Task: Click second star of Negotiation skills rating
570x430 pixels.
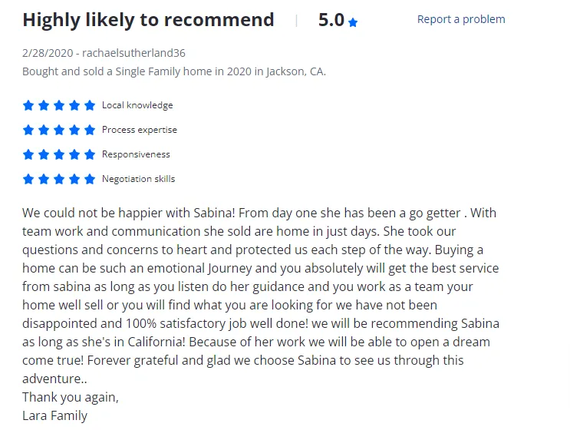Action: coord(44,179)
